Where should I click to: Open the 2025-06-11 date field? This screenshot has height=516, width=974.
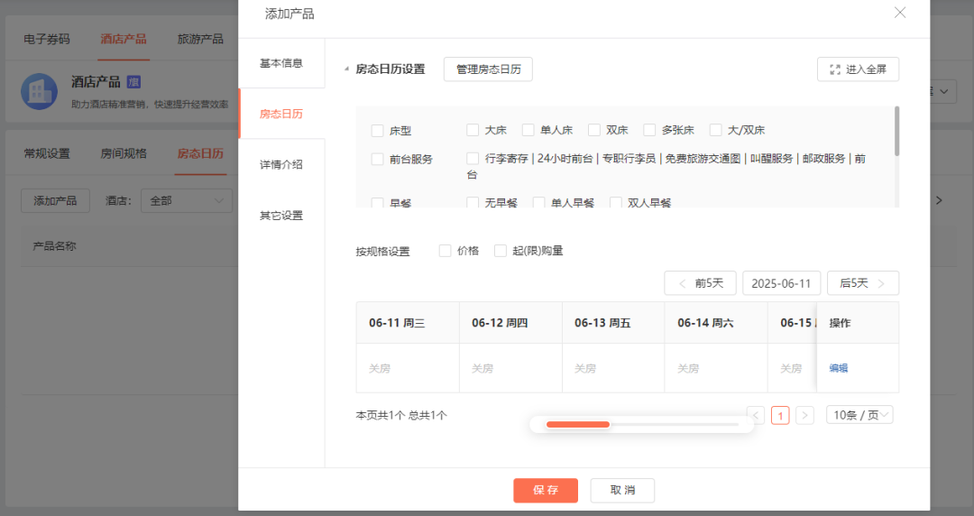pos(781,283)
